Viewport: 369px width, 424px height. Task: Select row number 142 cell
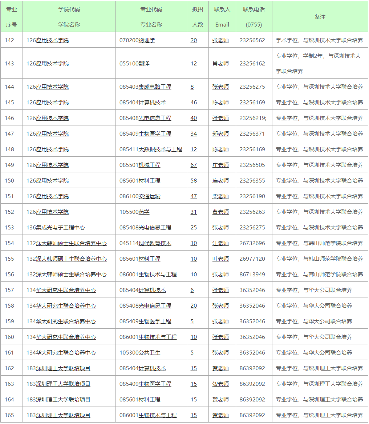click(x=12, y=40)
